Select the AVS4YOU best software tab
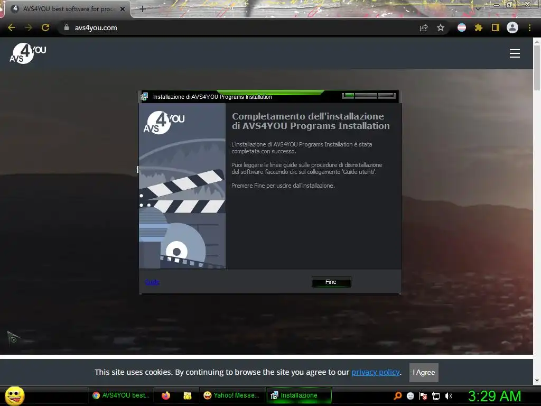The height and width of the screenshot is (406, 541). click(67, 9)
